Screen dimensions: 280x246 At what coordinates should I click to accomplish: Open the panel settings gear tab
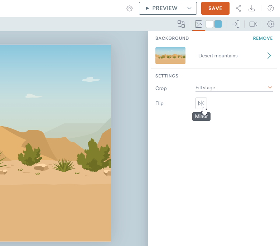click(x=271, y=24)
